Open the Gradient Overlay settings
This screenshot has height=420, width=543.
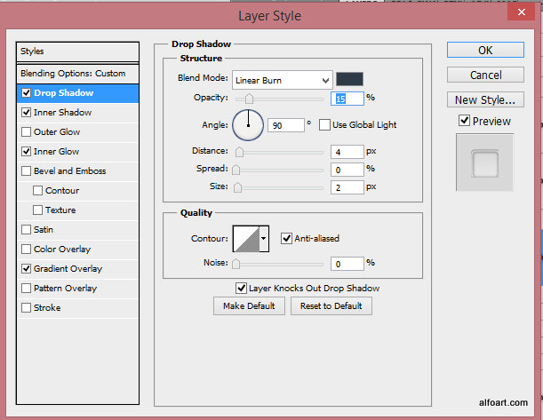(x=68, y=269)
